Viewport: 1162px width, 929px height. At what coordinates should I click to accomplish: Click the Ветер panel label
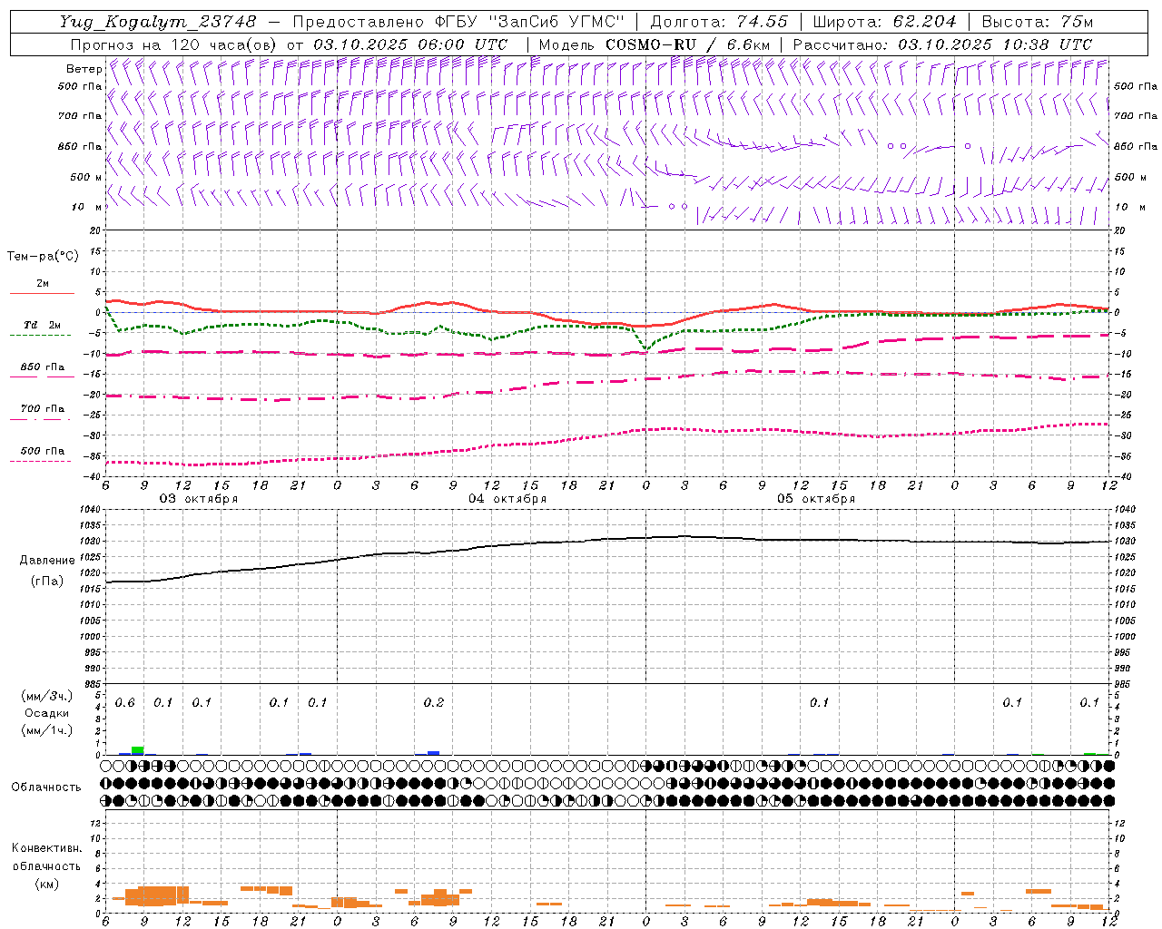[x=84, y=69]
